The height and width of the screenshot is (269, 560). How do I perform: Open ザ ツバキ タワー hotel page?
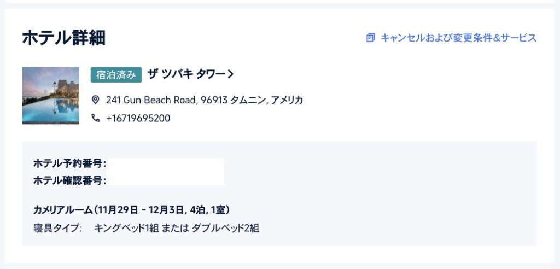pyautogui.click(x=186, y=74)
